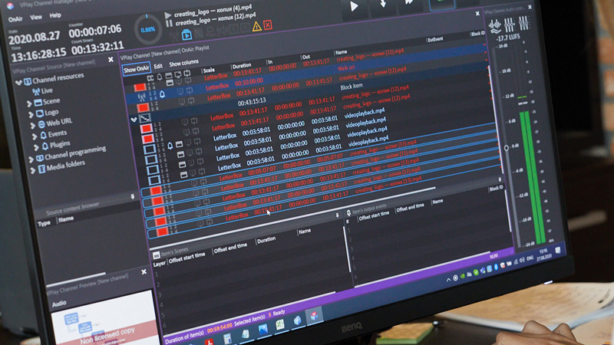
Task: Click the red X error icon
Action: pos(268,25)
